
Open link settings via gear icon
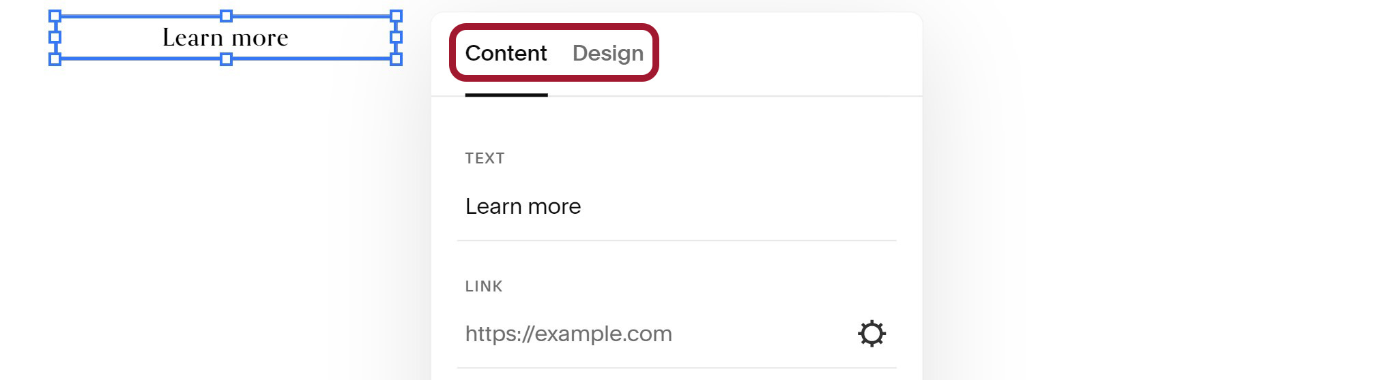click(x=872, y=334)
